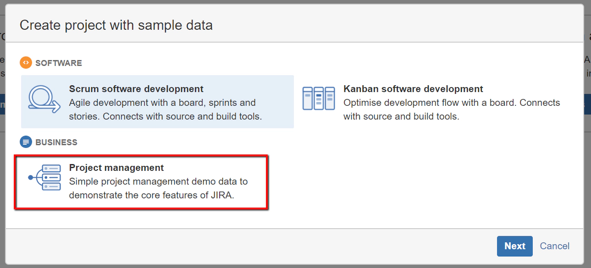Click the Kanban board columns icon
591x268 pixels.
(319, 98)
